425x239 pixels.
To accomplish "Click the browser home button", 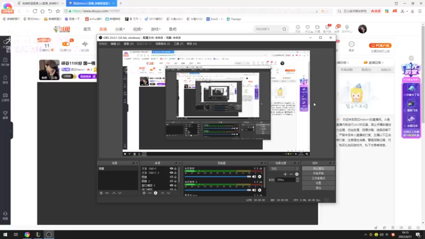I will point(42,11).
